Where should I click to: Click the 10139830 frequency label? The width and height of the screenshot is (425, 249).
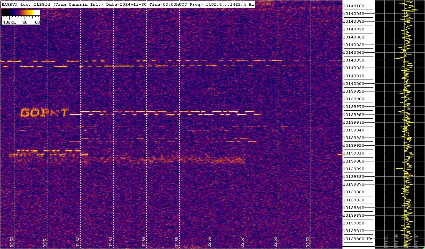pos(354,215)
